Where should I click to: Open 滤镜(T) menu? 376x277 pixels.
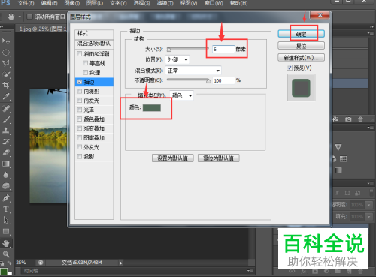(x=165, y=3)
